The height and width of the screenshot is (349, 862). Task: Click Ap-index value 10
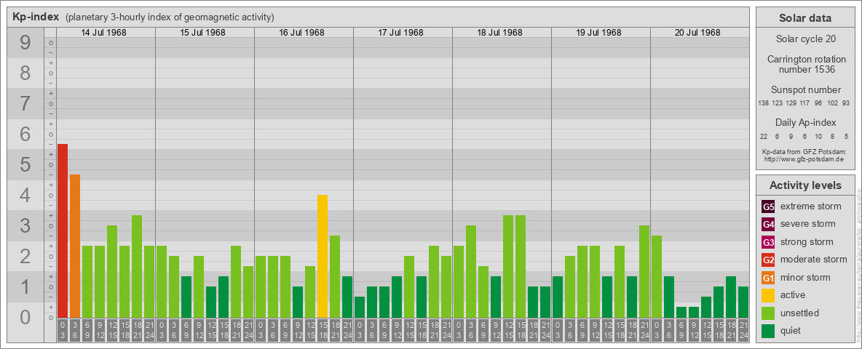click(818, 136)
